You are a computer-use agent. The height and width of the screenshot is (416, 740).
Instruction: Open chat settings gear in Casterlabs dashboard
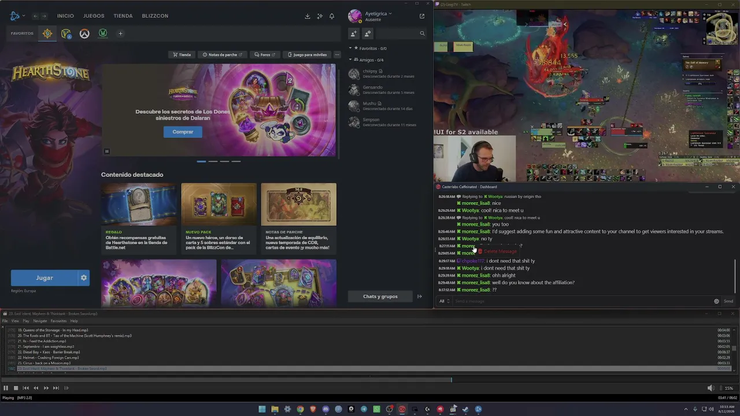click(x=716, y=301)
